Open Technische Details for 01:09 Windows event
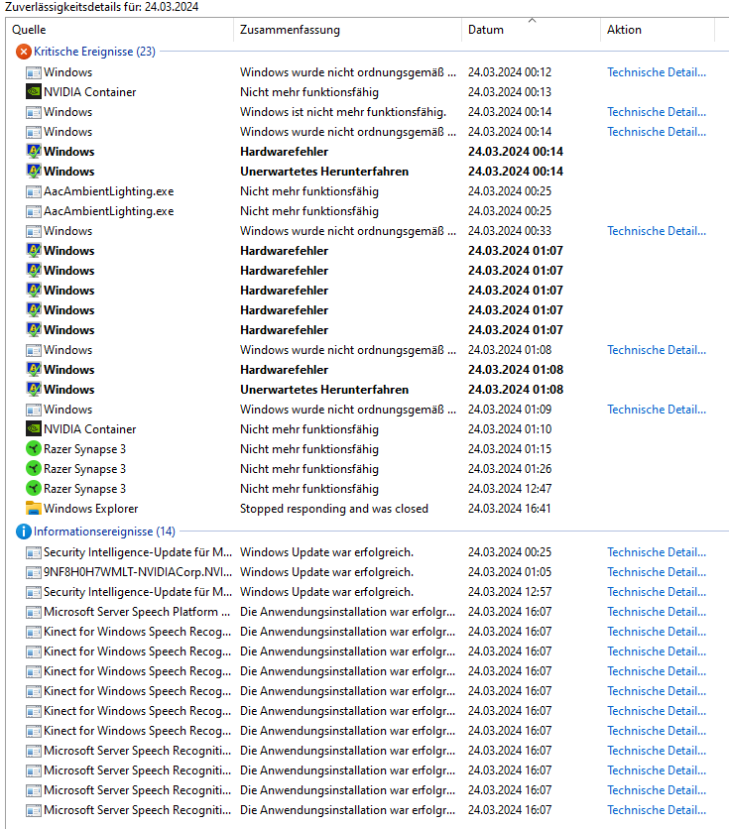The width and height of the screenshot is (729, 829). click(657, 410)
